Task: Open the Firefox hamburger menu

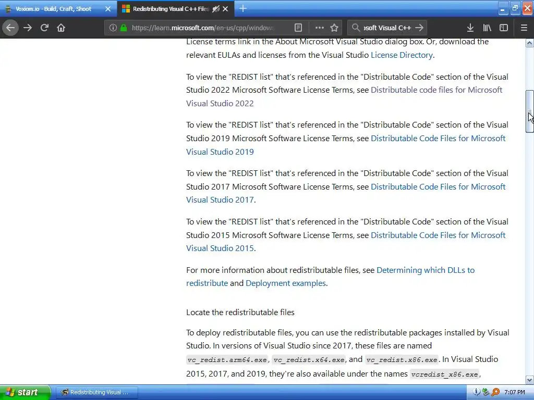Action: click(x=524, y=28)
